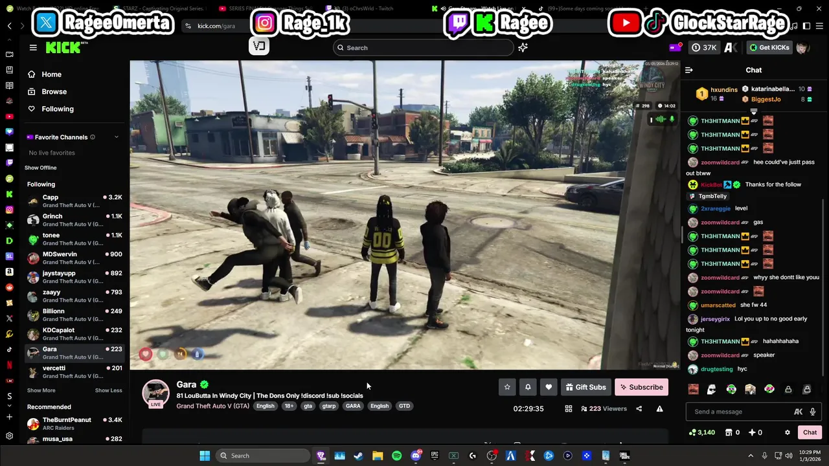Open Capp's channel in Following list
The width and height of the screenshot is (829, 466).
(x=74, y=201)
